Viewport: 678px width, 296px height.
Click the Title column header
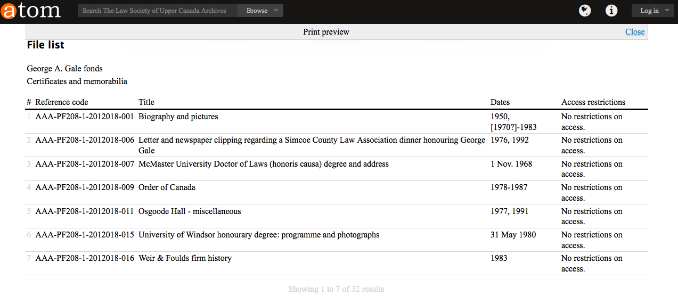(146, 102)
